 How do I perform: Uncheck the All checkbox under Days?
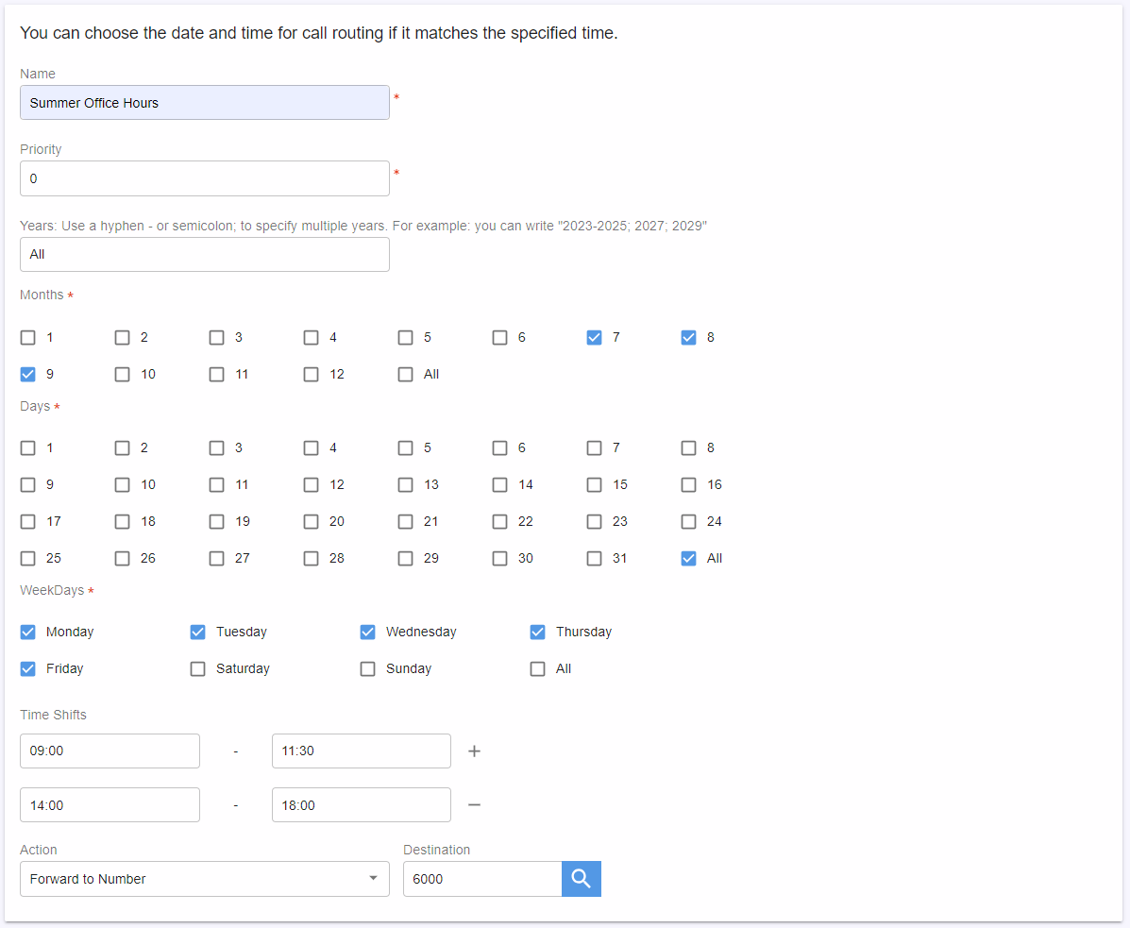tap(688, 558)
